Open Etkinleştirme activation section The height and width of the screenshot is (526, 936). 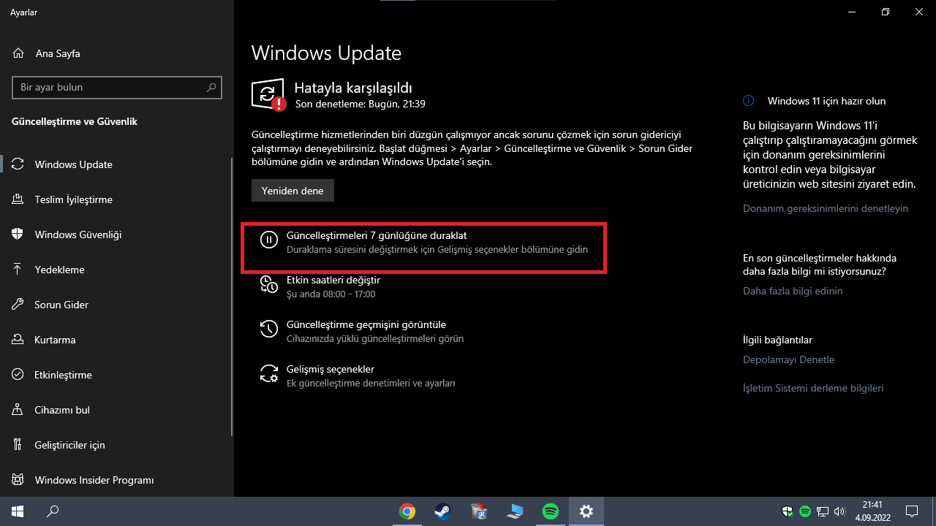[x=117, y=375]
